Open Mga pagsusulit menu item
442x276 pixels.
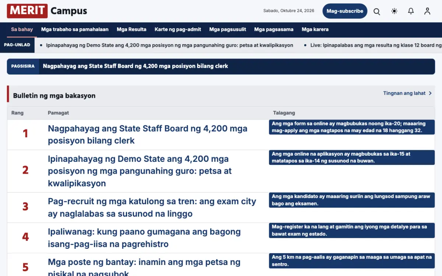tap(228, 29)
